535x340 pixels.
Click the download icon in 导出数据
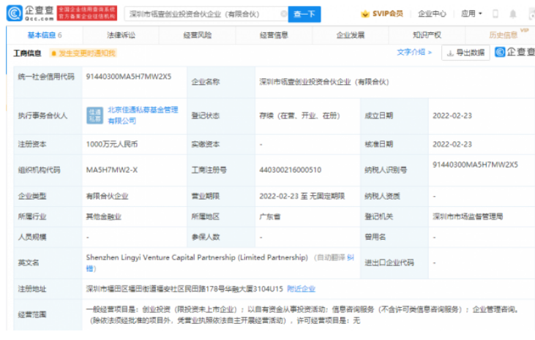(450, 53)
